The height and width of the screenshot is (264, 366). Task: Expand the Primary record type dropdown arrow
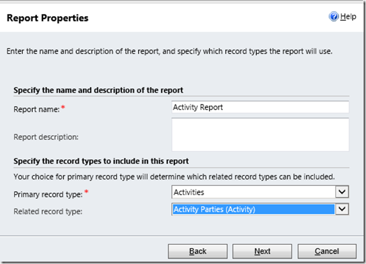tap(343, 192)
